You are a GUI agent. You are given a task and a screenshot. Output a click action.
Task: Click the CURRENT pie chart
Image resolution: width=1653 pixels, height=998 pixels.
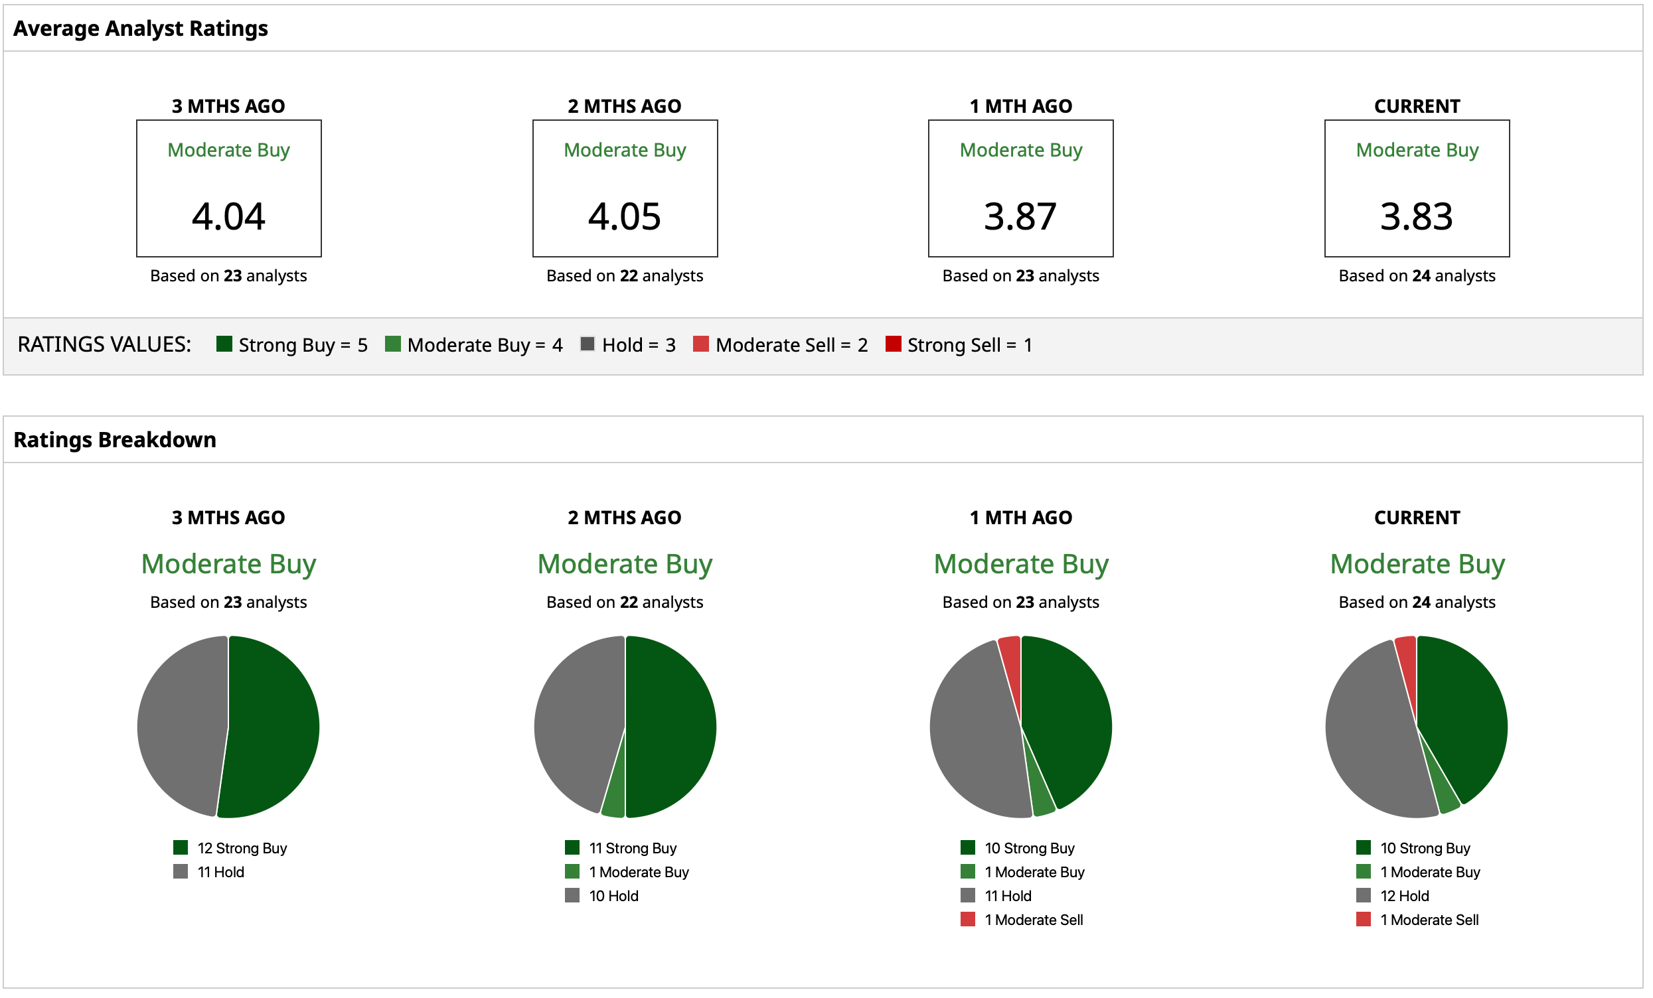pos(1417,727)
